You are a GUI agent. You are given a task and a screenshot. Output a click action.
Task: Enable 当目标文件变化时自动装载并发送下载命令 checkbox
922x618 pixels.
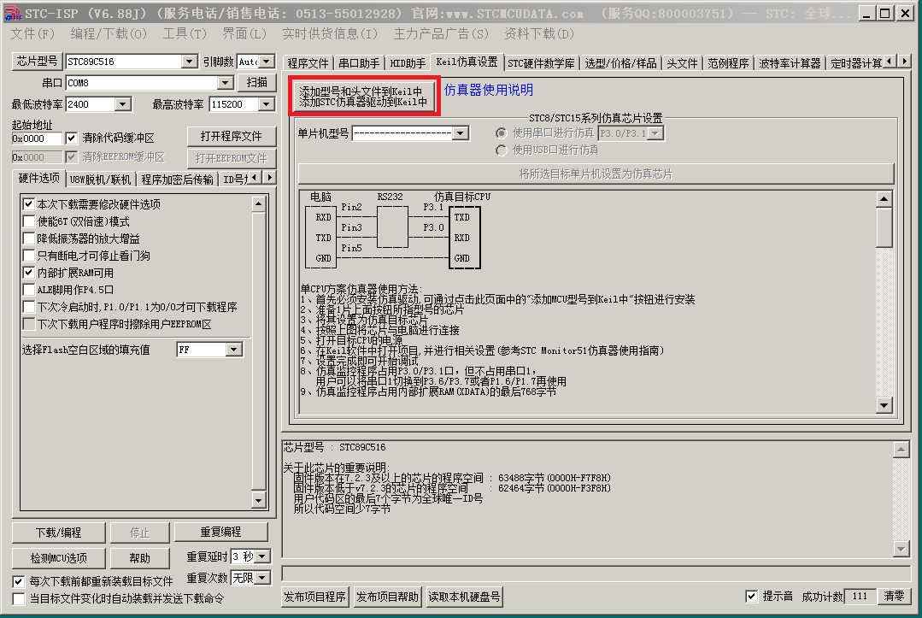pyautogui.click(x=19, y=598)
